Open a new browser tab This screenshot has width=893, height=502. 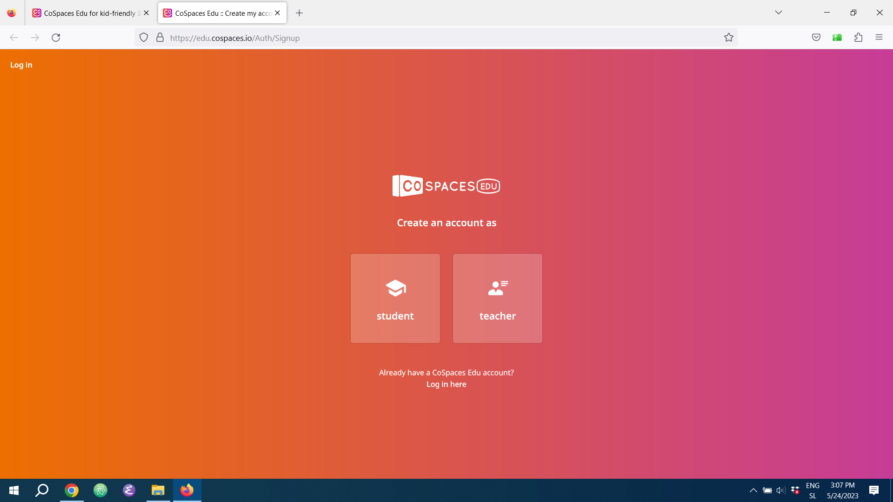pos(299,13)
